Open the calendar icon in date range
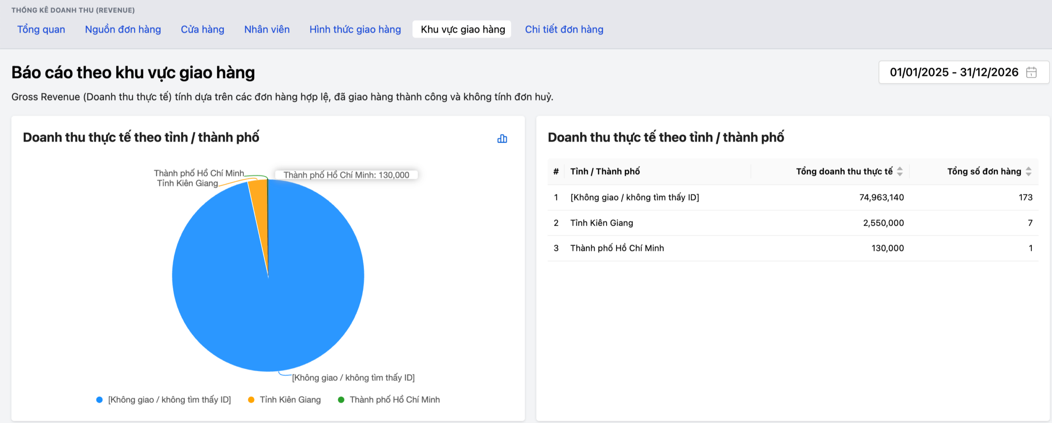The image size is (1052, 423). [x=1031, y=72]
